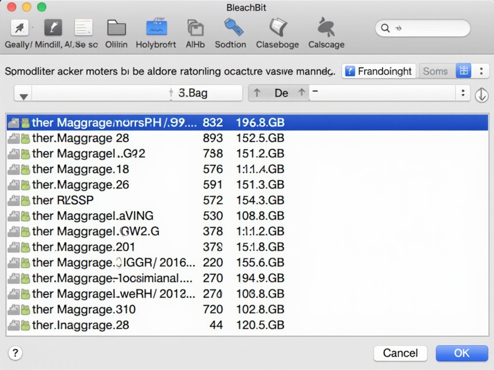The width and height of the screenshot is (494, 370).
Task: Click the up arrow left of De
Action: coord(257,93)
